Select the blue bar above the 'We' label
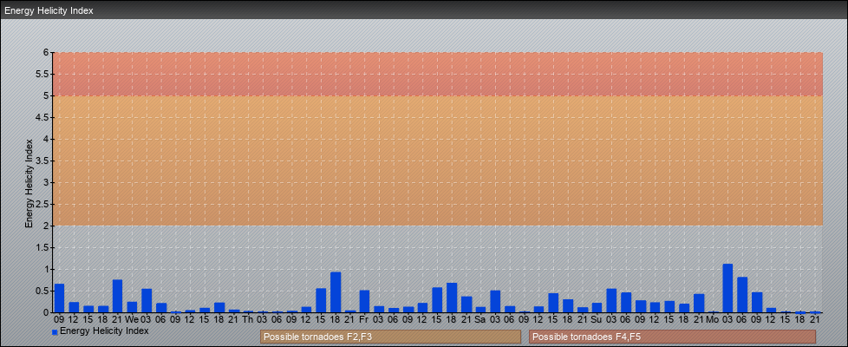 [132, 307]
